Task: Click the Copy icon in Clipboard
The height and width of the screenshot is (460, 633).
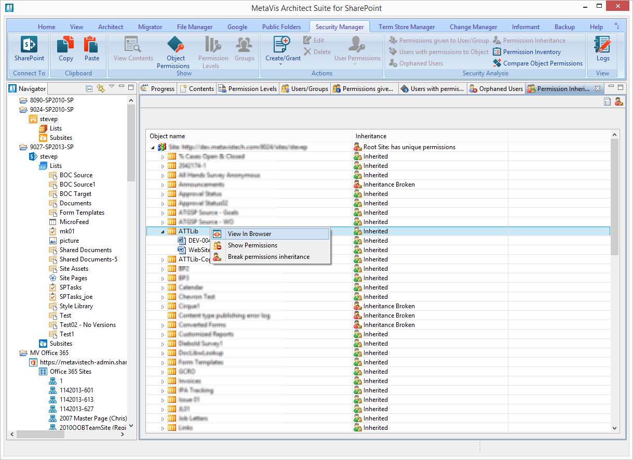Action: coord(66,45)
